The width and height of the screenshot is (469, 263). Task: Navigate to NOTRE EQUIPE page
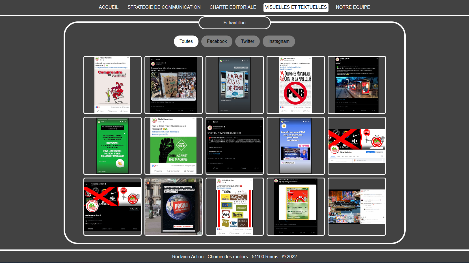(x=353, y=7)
